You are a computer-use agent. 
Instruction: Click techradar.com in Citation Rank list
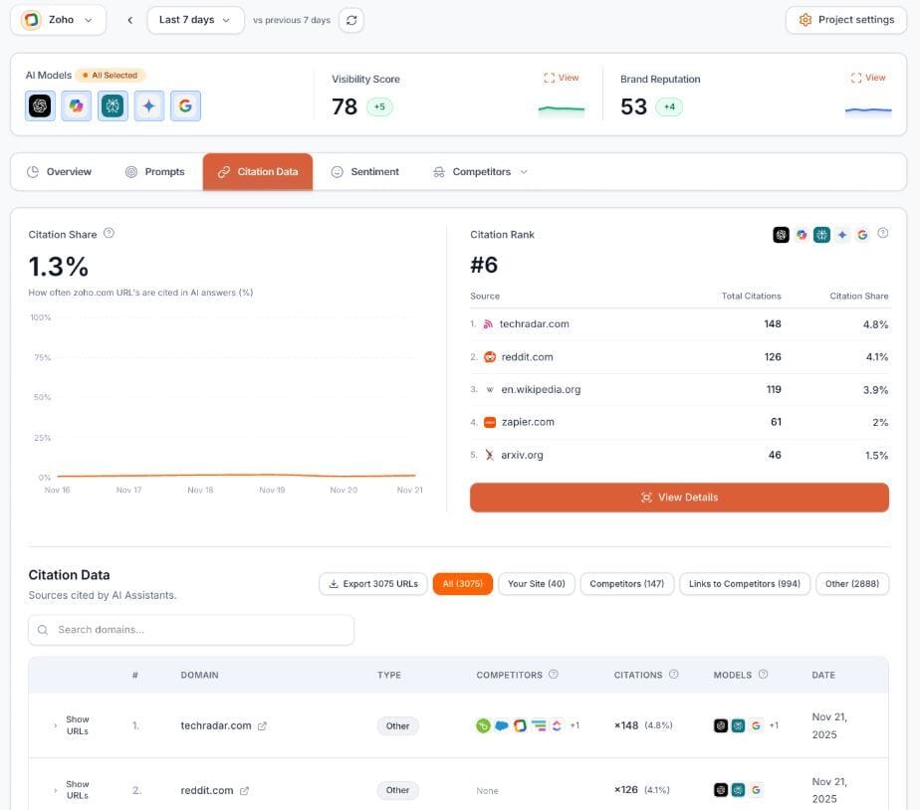point(534,323)
